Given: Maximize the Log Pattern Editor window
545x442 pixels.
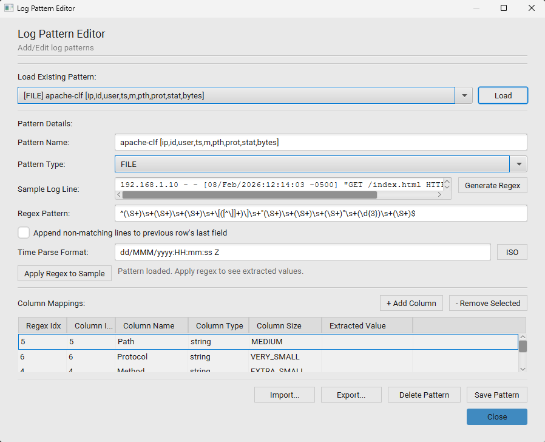Looking at the screenshot, I should click(x=504, y=8).
